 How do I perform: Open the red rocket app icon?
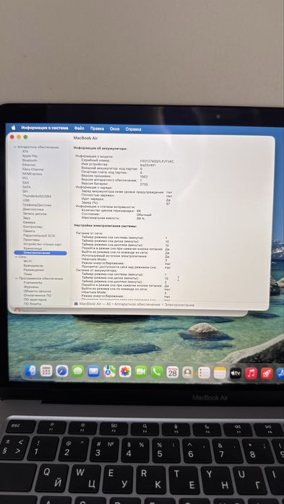pyautogui.click(x=267, y=373)
